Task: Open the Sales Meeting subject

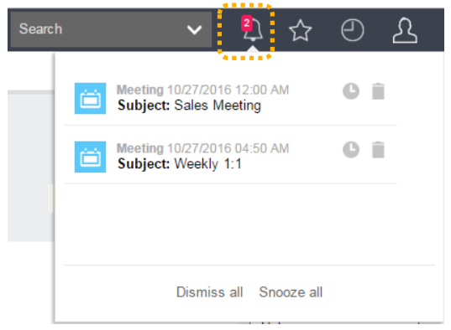Action: point(189,106)
